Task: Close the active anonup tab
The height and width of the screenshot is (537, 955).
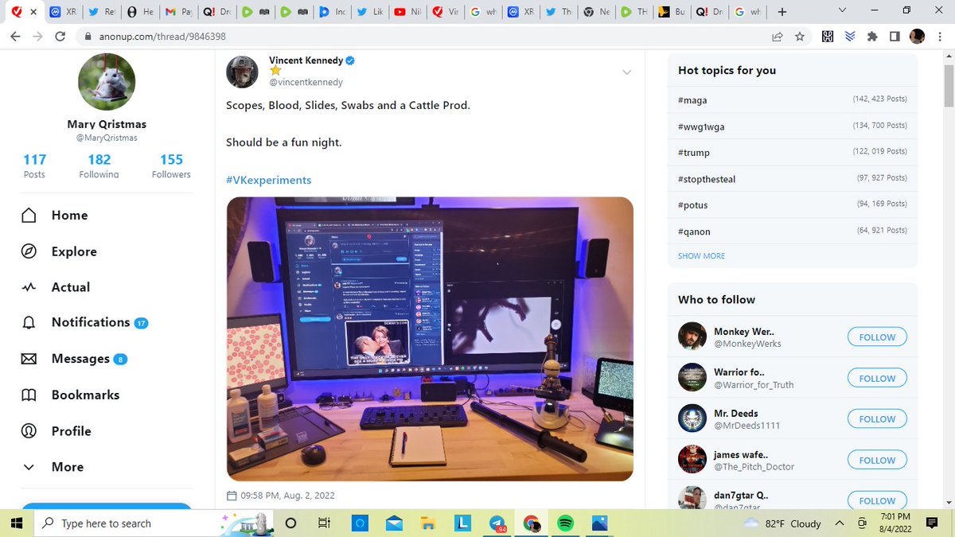Action: click(x=33, y=12)
